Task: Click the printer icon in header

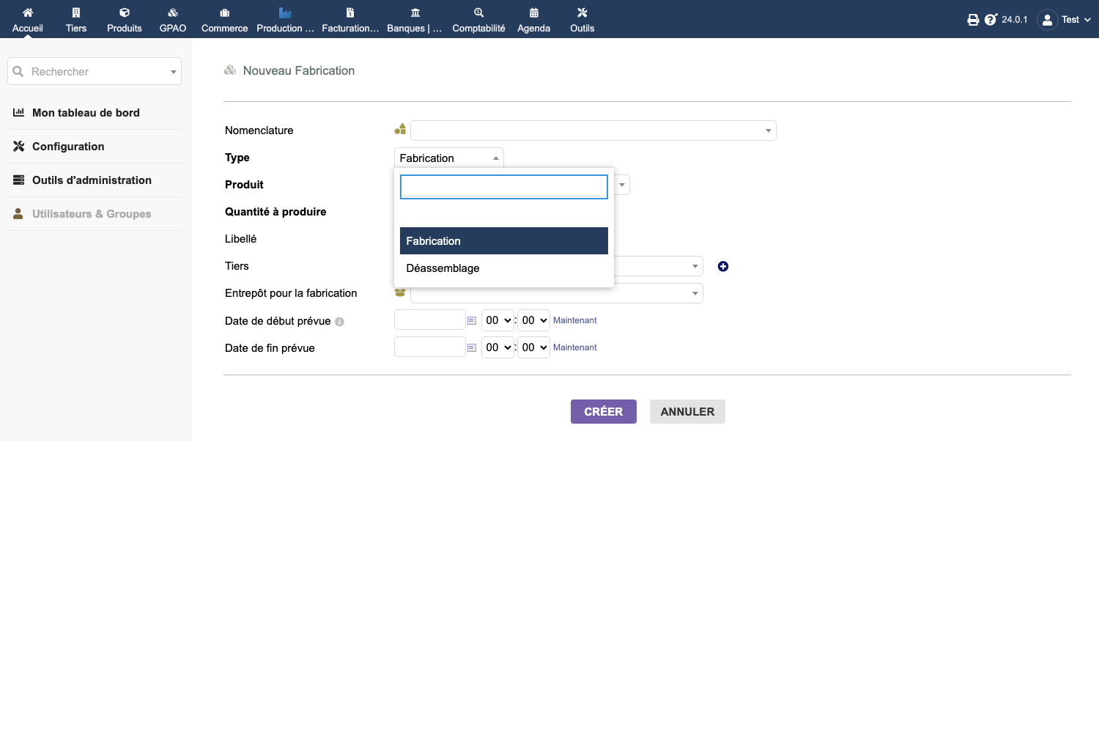Action: 973,20
